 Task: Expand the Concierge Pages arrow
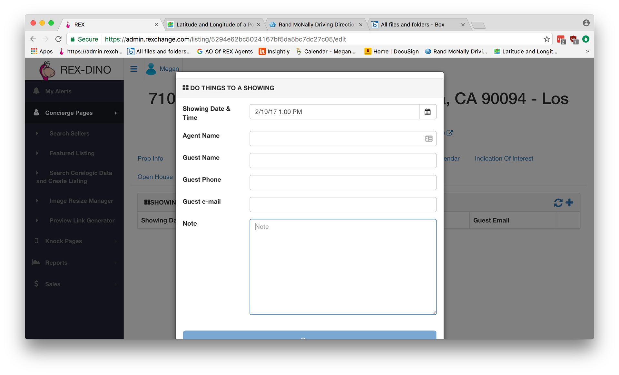coord(115,113)
